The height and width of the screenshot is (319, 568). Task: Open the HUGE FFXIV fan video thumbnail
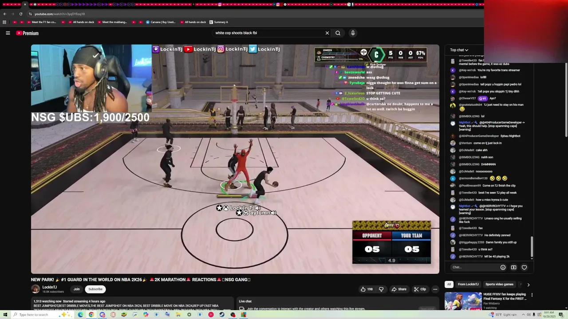(x=463, y=301)
